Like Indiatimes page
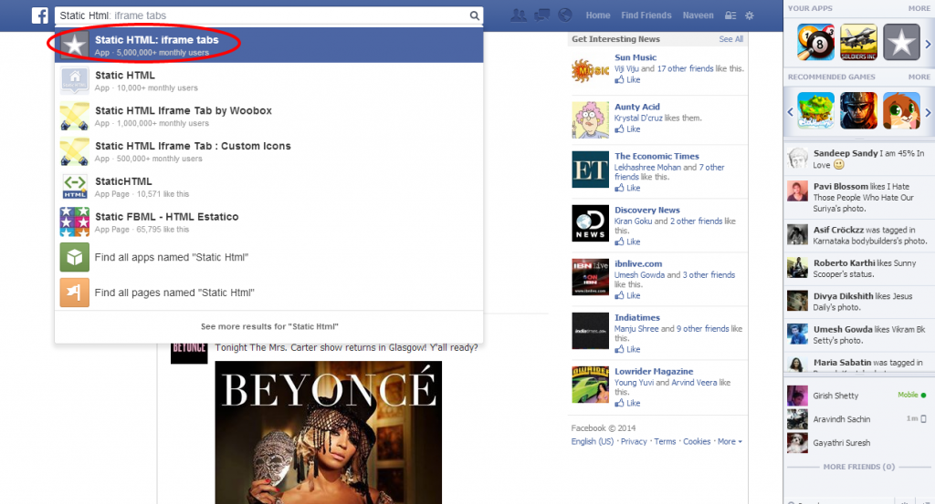Viewport: 935px width, 504px height. (628, 349)
